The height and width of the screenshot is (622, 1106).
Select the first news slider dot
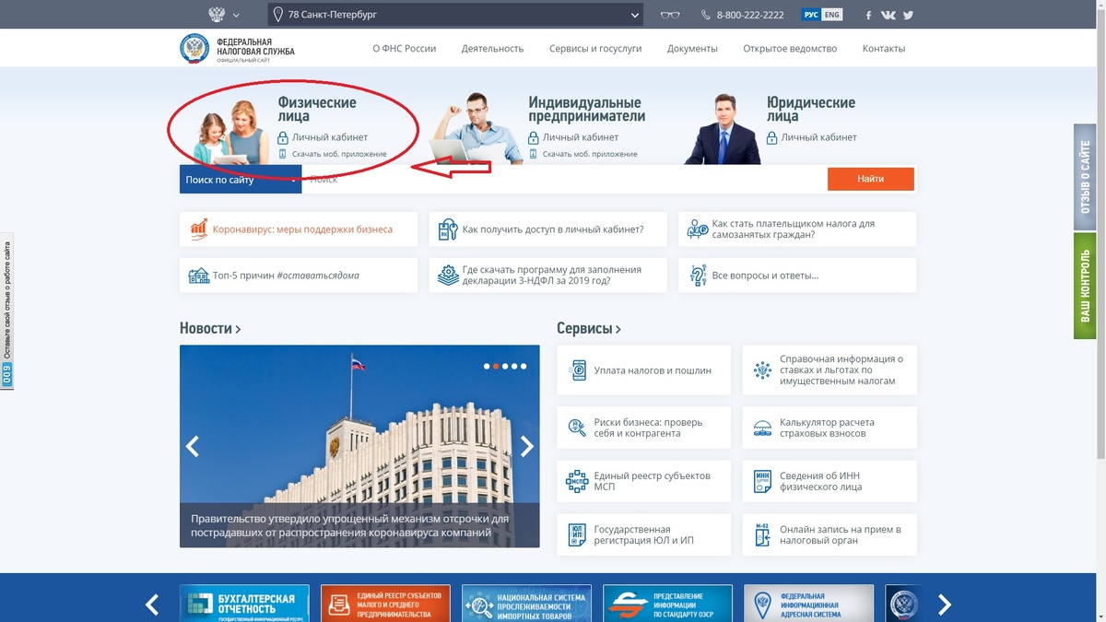487,367
